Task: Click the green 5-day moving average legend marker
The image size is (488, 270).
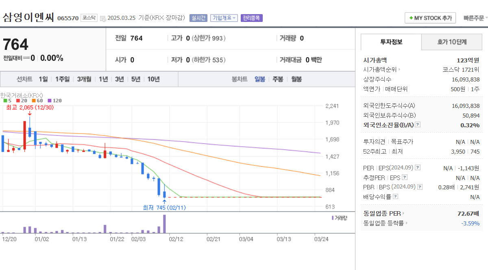Action: click(x=5, y=101)
